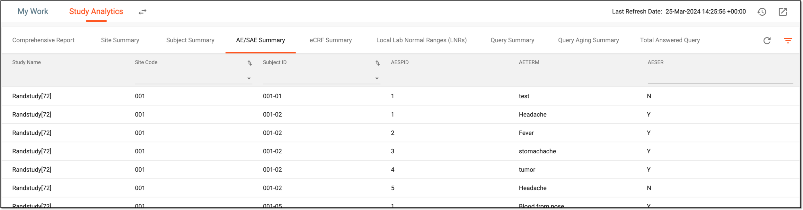Open Local Lab Normal Ranges (LNRs) tab
This screenshot has height=210, width=803.
click(x=421, y=40)
